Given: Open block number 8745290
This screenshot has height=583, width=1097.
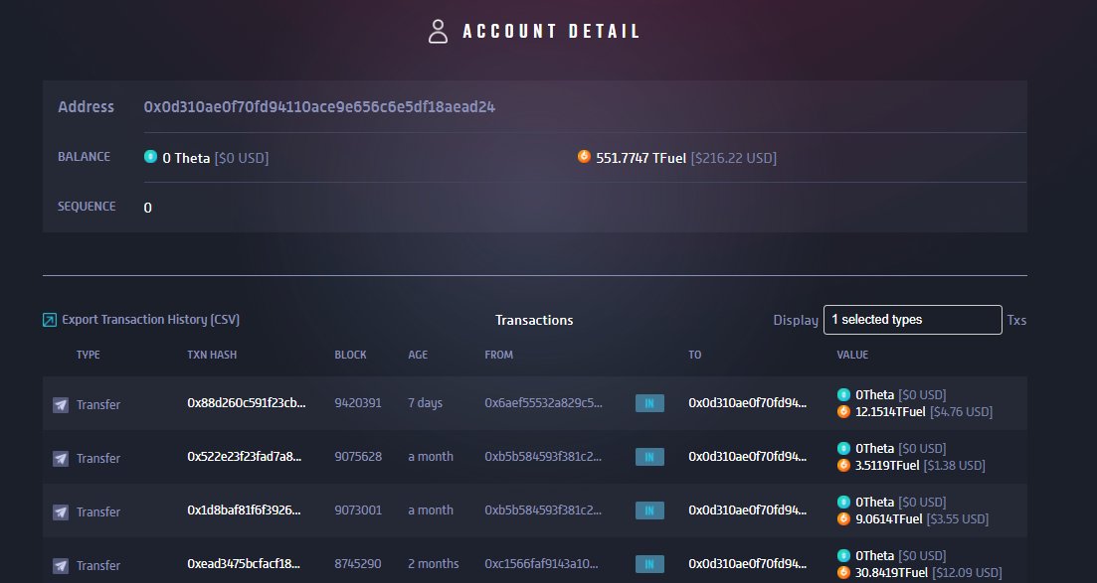Looking at the screenshot, I should [357, 563].
